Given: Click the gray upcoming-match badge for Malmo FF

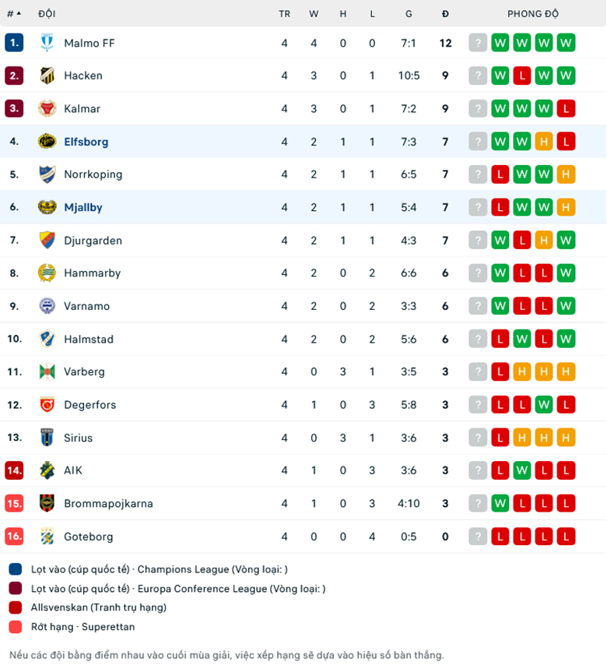Looking at the screenshot, I should [x=478, y=42].
